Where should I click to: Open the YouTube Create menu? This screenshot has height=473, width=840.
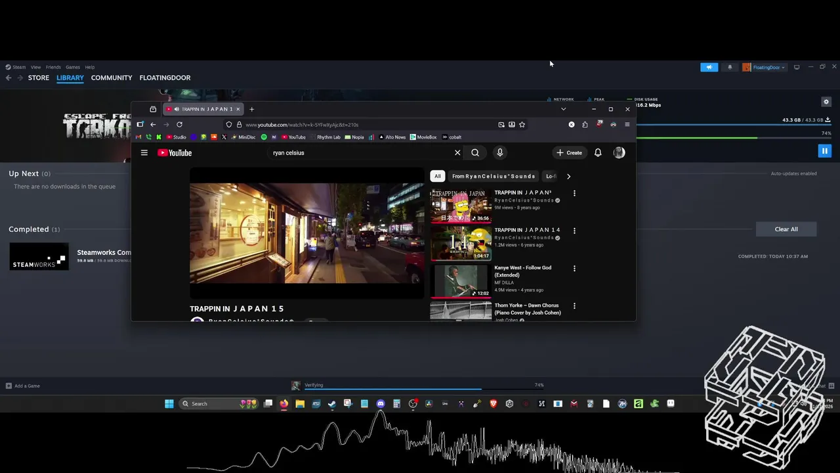tap(569, 152)
